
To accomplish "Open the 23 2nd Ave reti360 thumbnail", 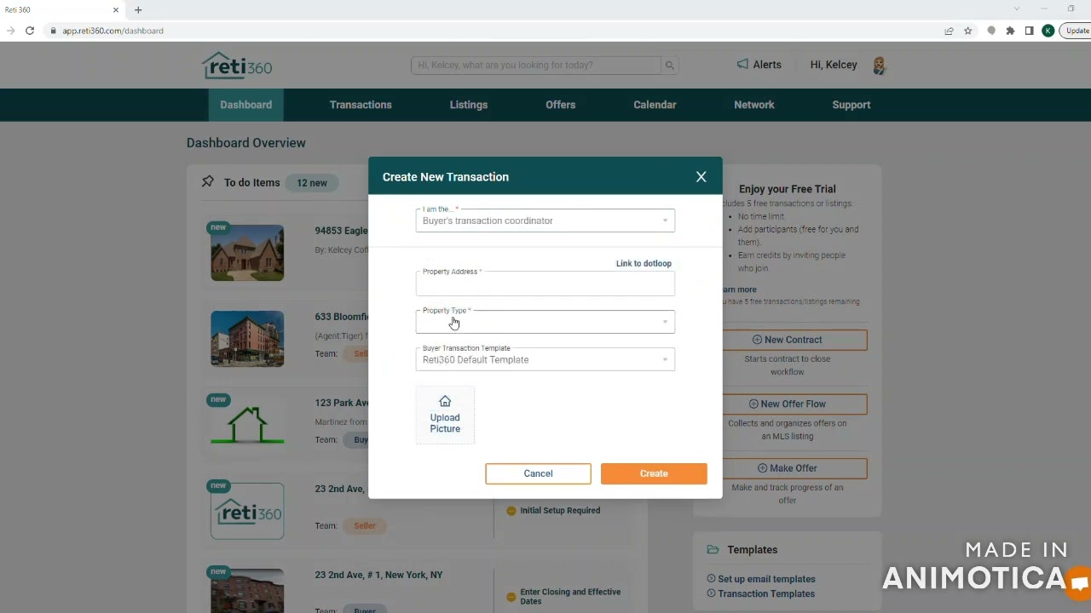I will click(x=247, y=511).
